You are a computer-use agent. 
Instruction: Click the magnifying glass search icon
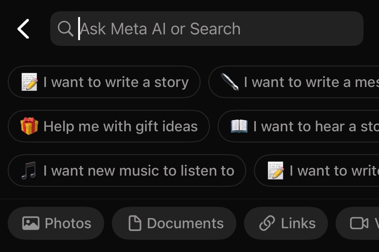tap(65, 29)
